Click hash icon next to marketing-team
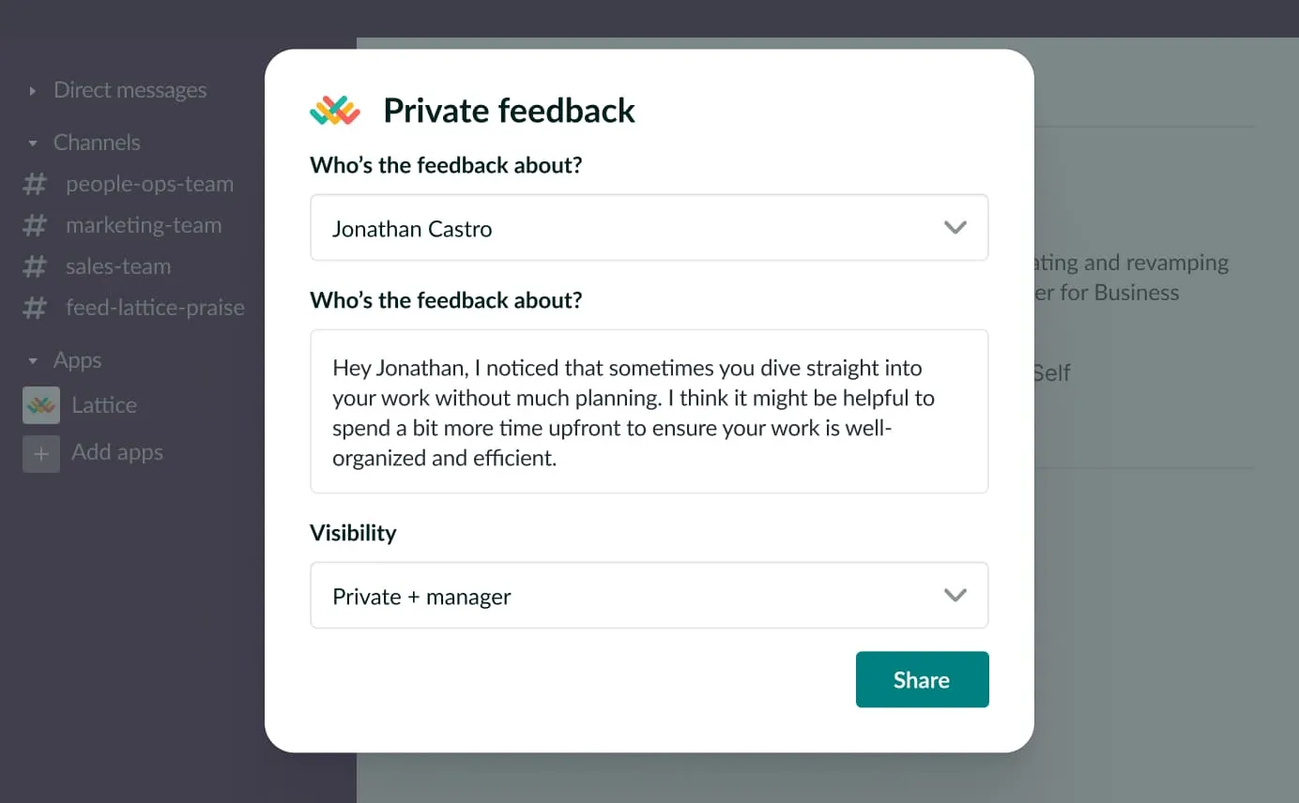The image size is (1299, 803). (x=35, y=225)
